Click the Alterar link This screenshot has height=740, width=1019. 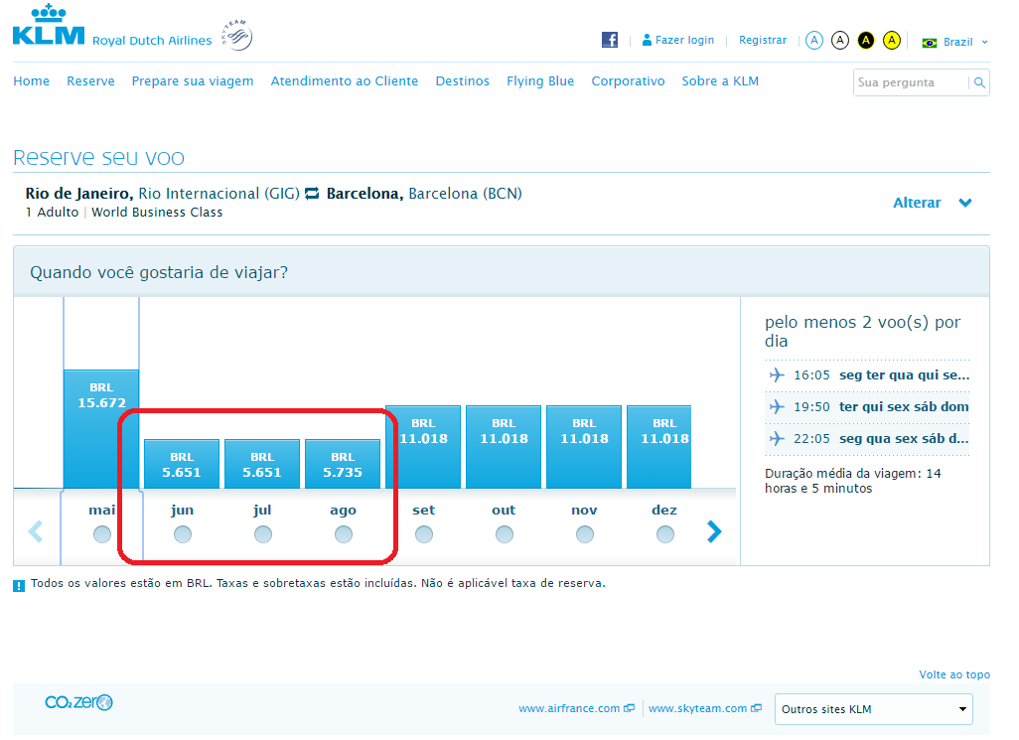917,203
